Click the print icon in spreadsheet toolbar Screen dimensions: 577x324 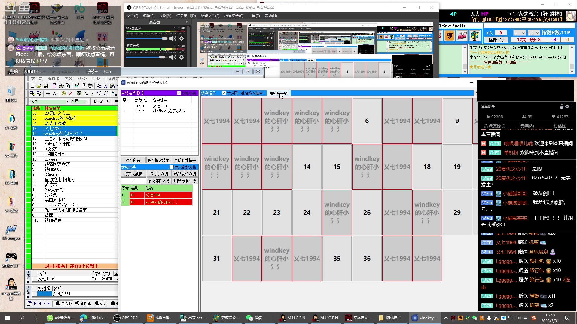(61, 86)
